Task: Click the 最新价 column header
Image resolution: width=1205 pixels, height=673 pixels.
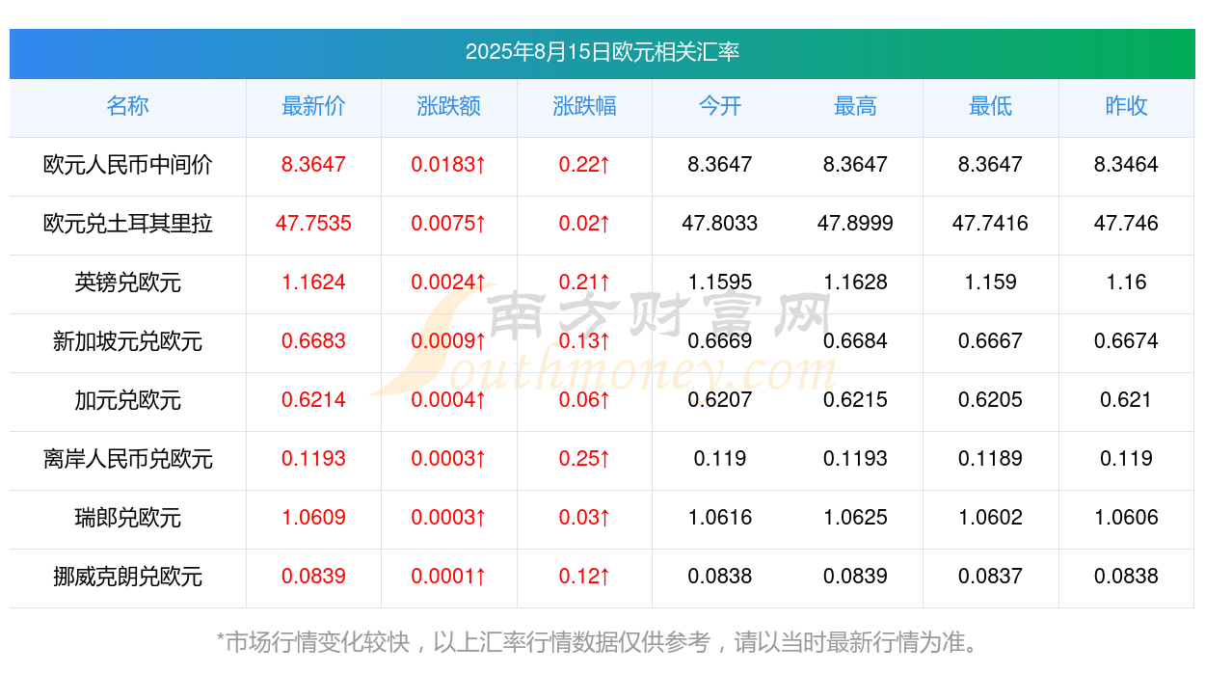Action: click(x=313, y=106)
